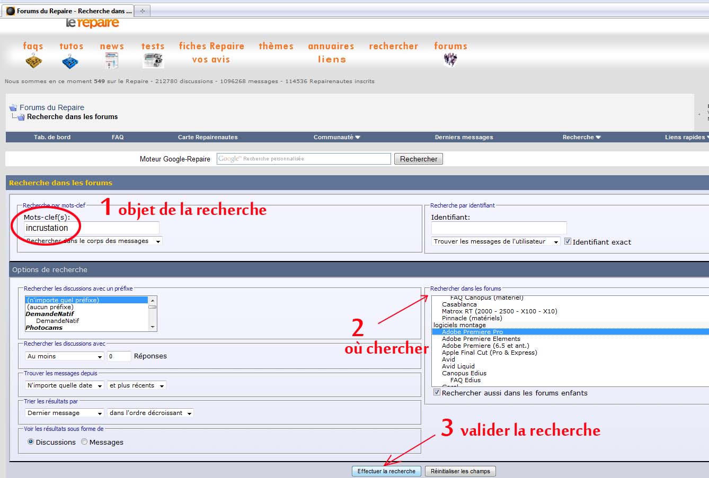The height and width of the screenshot is (478, 709).
Task: Select (aucun préfixe) in the prefix list
Action: [x=86, y=307]
